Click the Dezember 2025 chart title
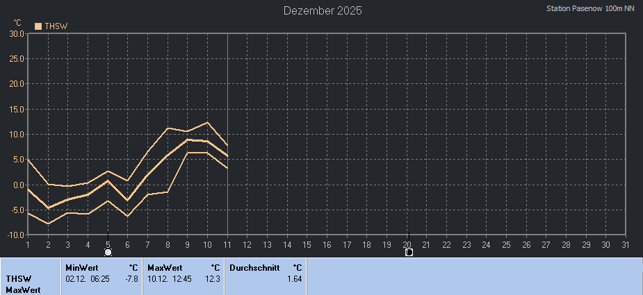This screenshot has width=643, height=295. (323, 10)
